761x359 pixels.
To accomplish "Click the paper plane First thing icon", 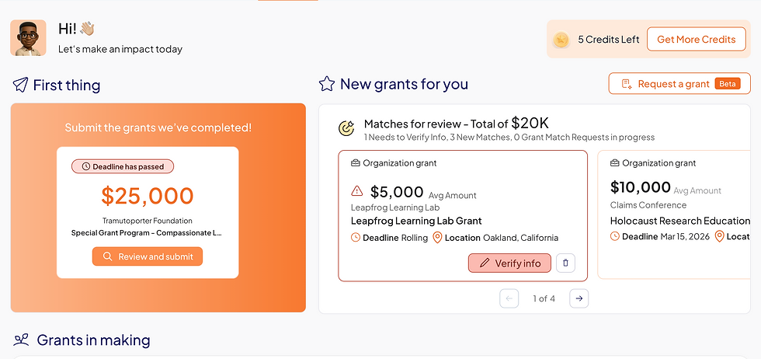I will point(21,85).
